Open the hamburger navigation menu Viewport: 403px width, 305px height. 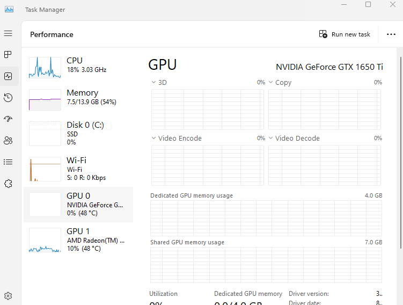tap(8, 33)
